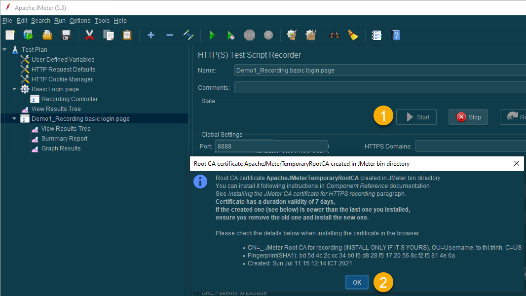Image resolution: width=526 pixels, height=296 pixels.
Task: Click the HTTPS Domains input field
Action: pyautogui.click(x=471, y=146)
